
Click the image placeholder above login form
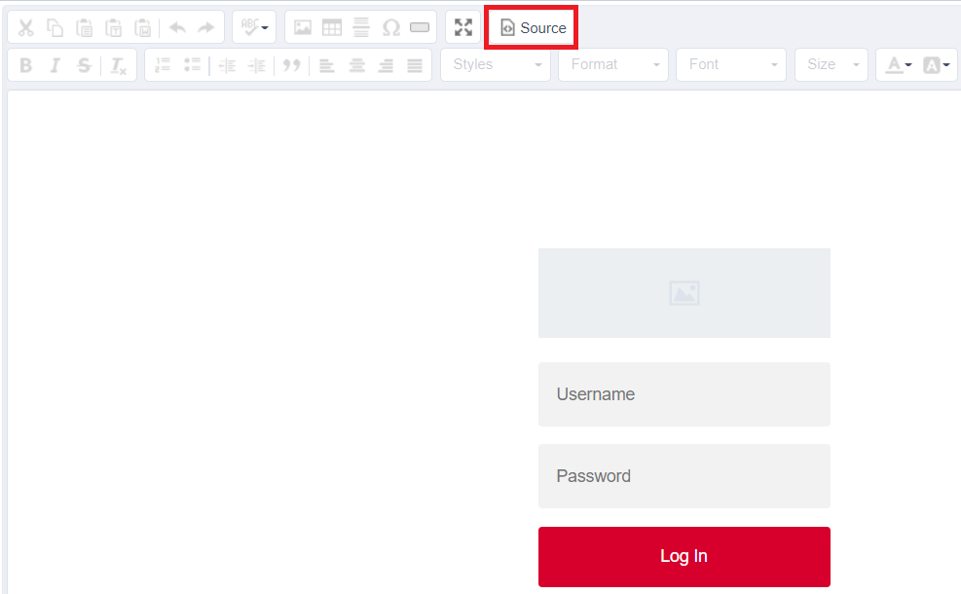[684, 293]
